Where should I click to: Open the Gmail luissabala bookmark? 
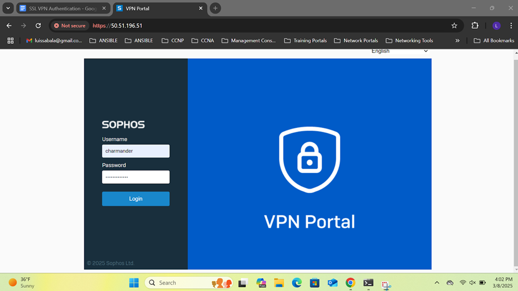point(54,41)
